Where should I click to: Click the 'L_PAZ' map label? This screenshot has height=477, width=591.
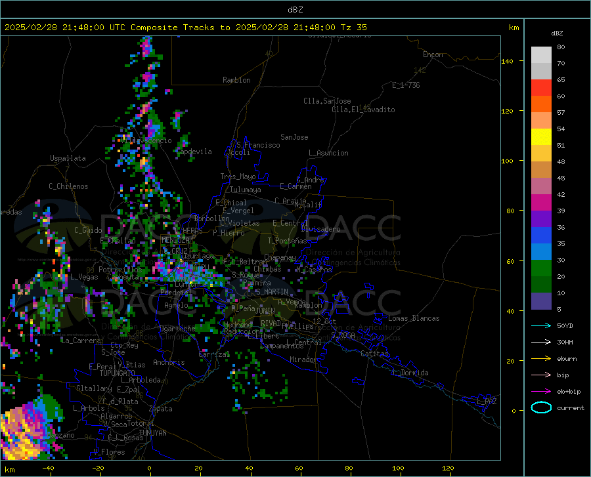pyautogui.click(x=487, y=402)
